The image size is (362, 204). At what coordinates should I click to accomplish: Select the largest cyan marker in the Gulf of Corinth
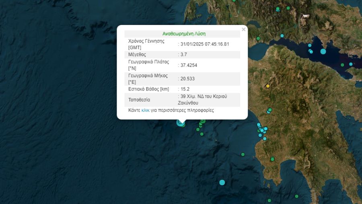323,51
